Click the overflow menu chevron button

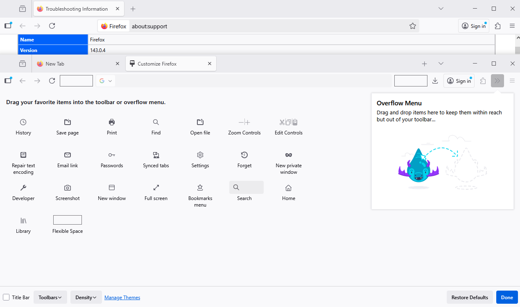(497, 81)
